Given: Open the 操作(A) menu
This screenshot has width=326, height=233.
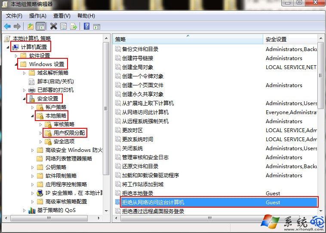Looking at the screenshot, I should coord(37,16).
